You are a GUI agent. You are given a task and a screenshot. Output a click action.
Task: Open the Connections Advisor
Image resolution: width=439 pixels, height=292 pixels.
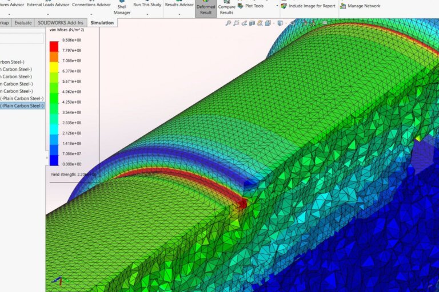click(x=91, y=5)
